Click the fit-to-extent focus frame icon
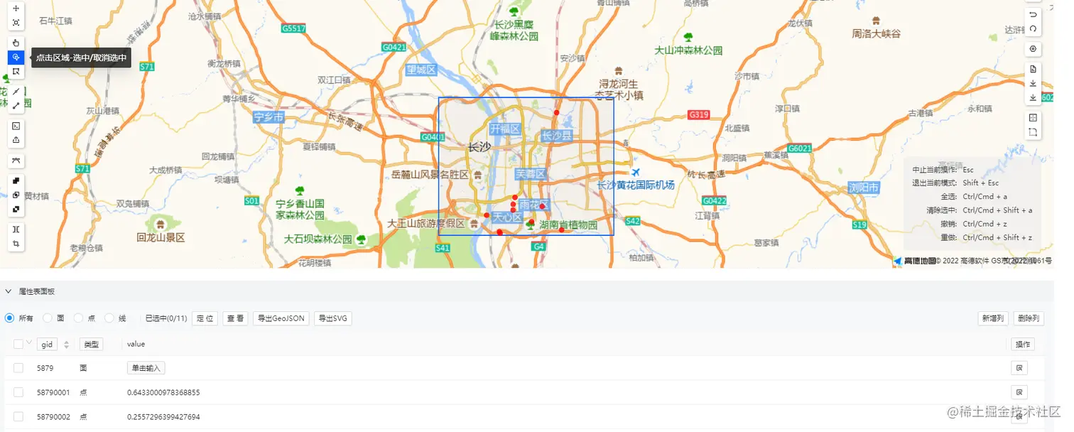Screen dimensions: 1074x432 (x=16, y=23)
